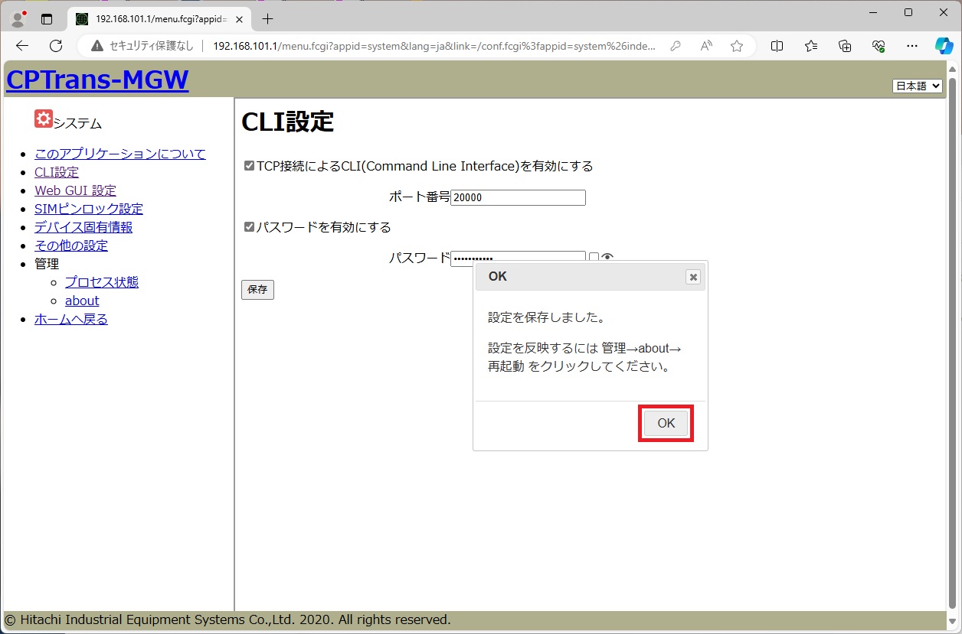Screen dimensions: 962x634
Task: Toggle the password enable checkbox
Action: pos(249,226)
